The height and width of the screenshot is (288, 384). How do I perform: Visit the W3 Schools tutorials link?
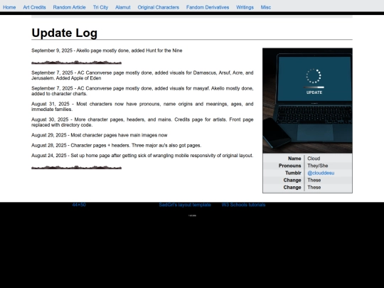(243, 205)
